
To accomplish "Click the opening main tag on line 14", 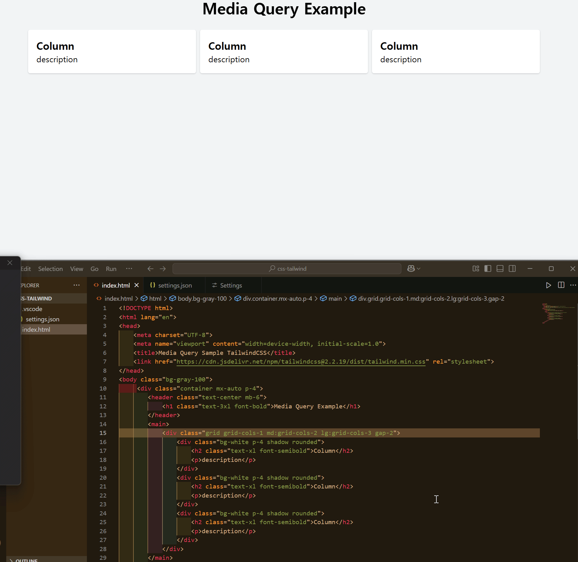I will (x=158, y=424).
